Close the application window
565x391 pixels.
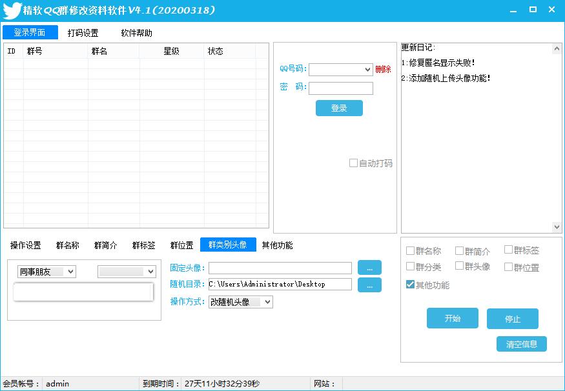551,10
